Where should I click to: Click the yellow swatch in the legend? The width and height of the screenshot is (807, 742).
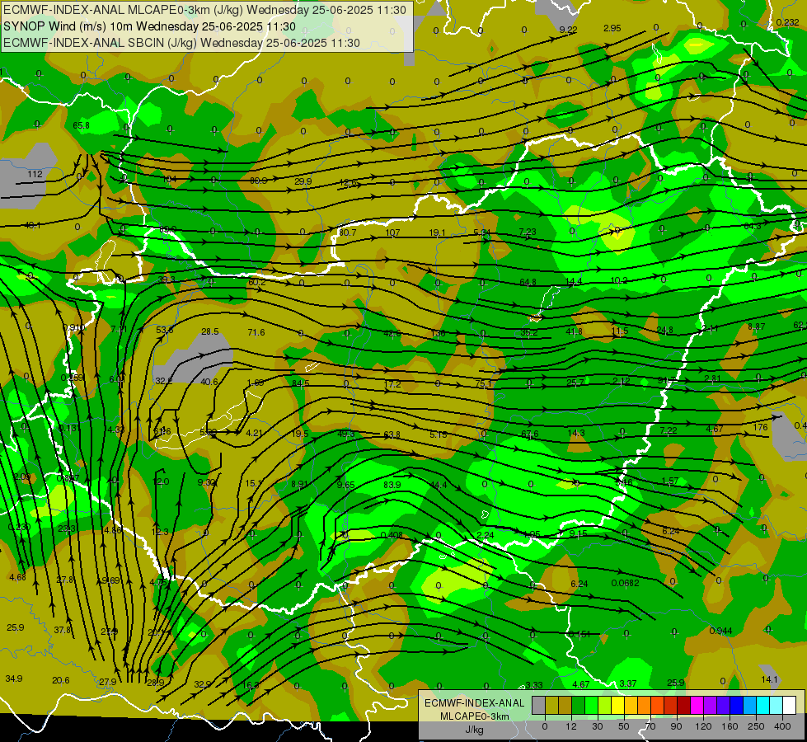click(x=618, y=705)
